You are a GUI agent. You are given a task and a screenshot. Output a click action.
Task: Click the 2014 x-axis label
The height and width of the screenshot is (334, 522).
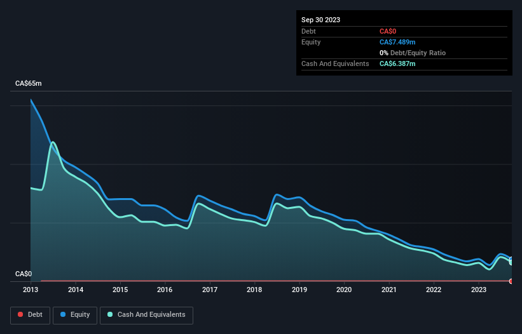pos(76,290)
